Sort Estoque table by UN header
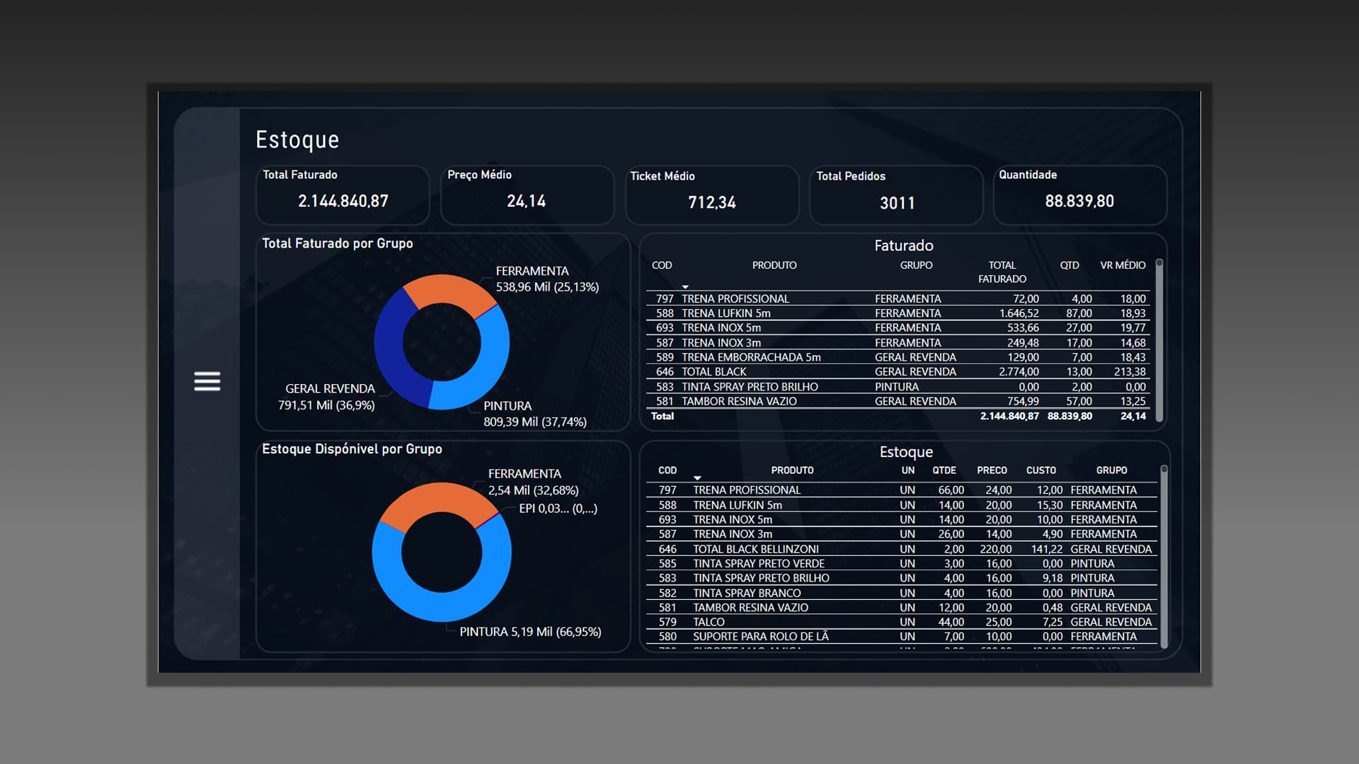 coord(907,470)
